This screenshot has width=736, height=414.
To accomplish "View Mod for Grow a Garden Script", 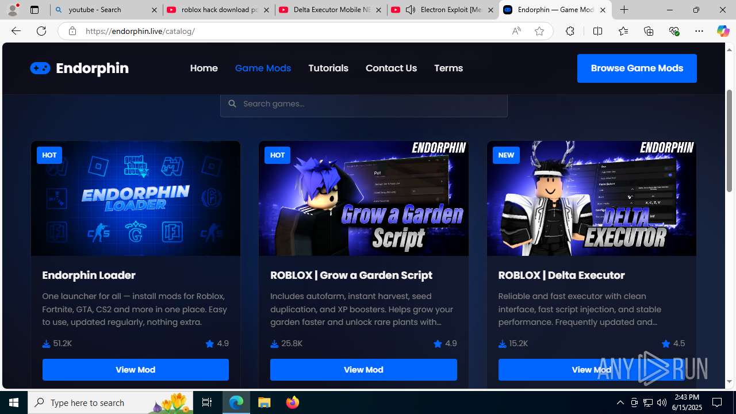I will 363,370.
